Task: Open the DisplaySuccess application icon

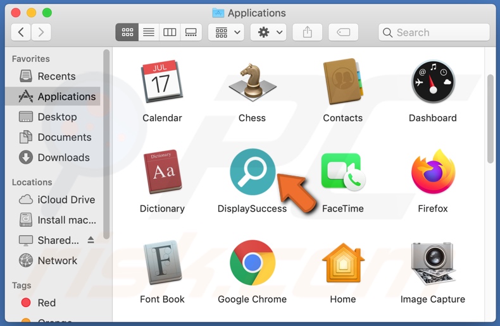Action: pyautogui.click(x=253, y=172)
